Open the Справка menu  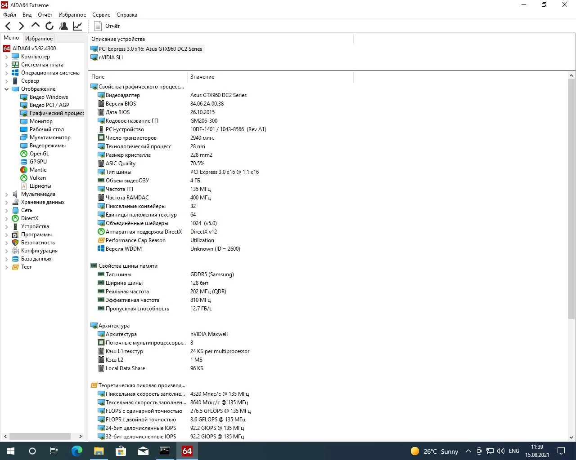point(127,15)
